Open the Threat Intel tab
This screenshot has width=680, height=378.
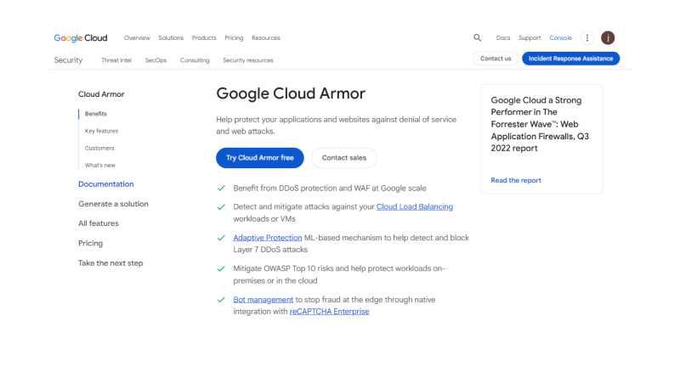coord(116,60)
